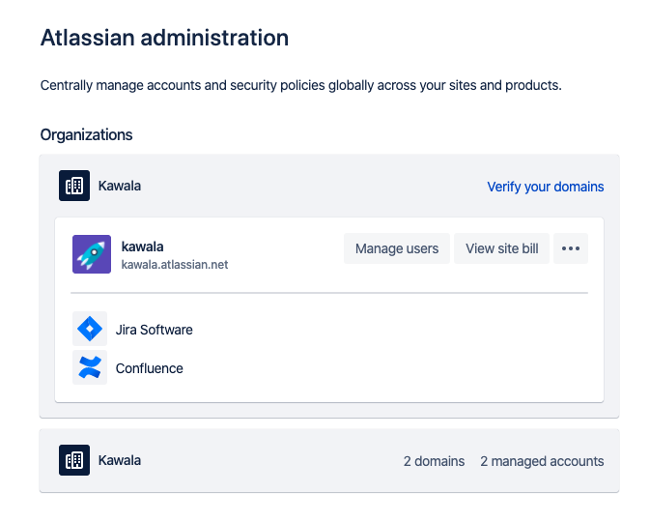The image size is (650, 522).
Task: Open the three-dot more actions menu
Action: pos(571,248)
